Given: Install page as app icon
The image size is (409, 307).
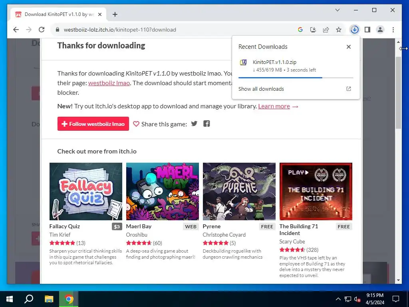Looking at the screenshot, I should click(313, 30).
